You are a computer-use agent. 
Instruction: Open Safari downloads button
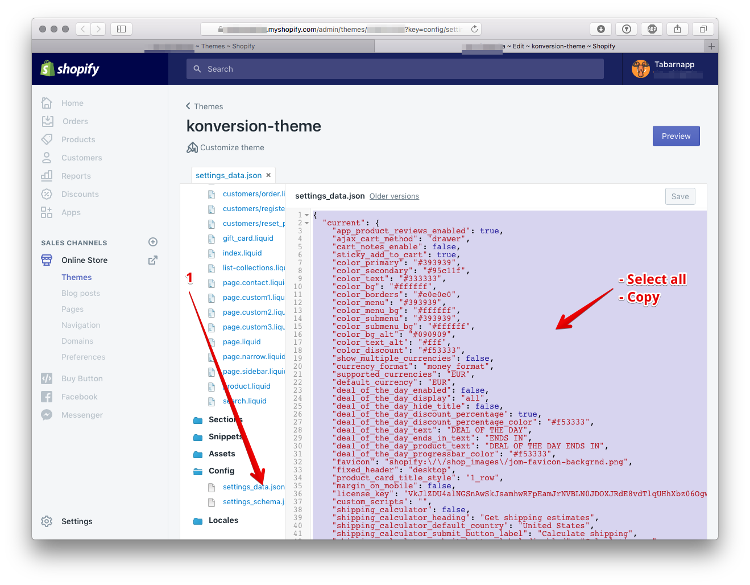point(601,29)
